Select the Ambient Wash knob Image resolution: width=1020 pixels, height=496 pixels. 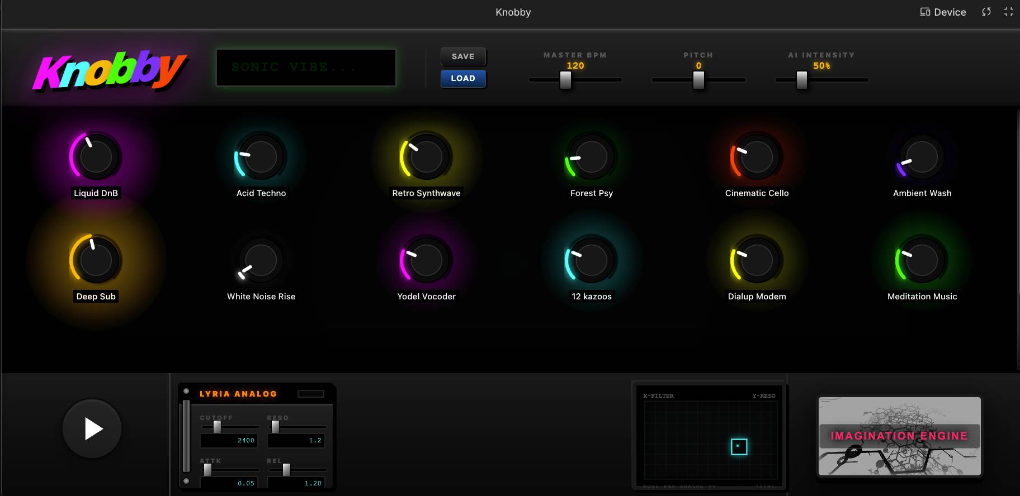click(x=922, y=157)
